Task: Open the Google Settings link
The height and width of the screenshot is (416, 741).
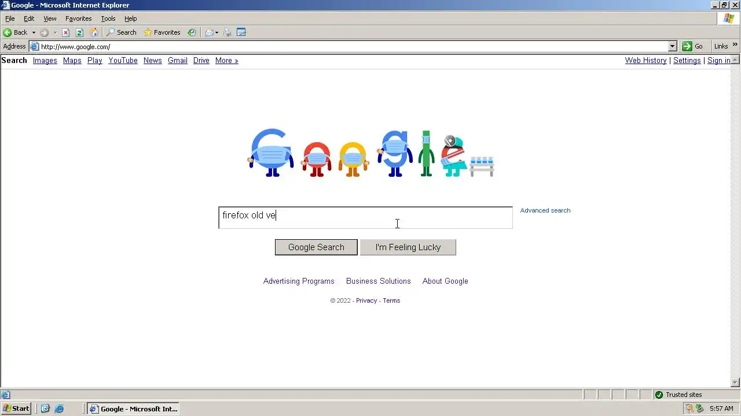Action: [x=687, y=61]
